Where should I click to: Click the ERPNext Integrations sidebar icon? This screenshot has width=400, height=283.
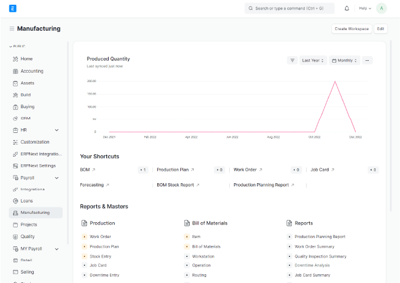click(x=15, y=154)
